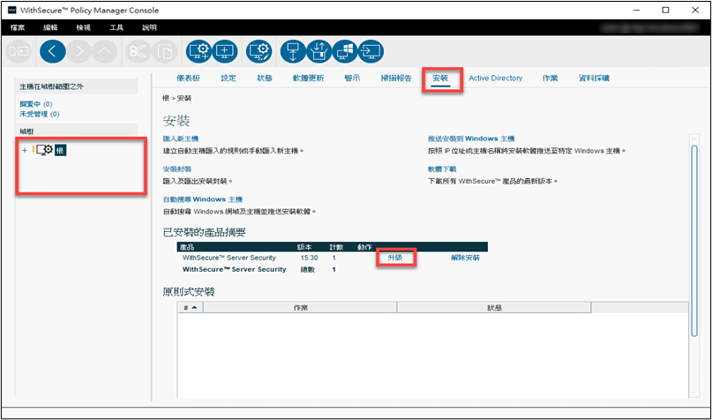This screenshot has height=420, width=712.
Task: Sort the # column in policy-based installation table
Action: [190, 307]
